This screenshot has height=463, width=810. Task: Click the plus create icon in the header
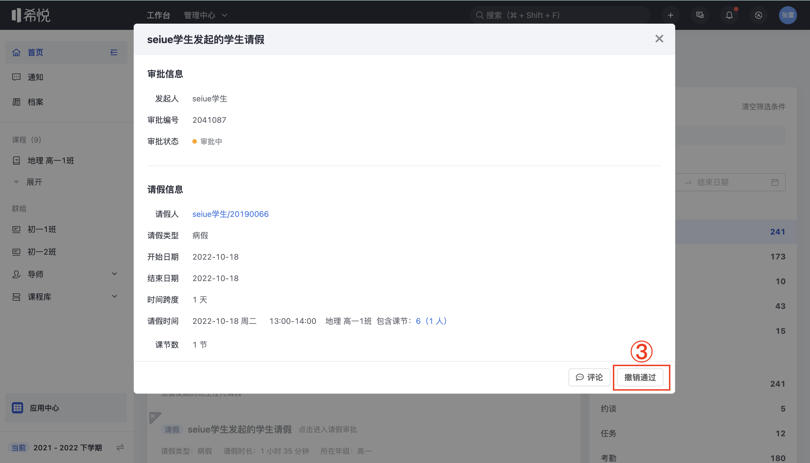click(x=670, y=15)
